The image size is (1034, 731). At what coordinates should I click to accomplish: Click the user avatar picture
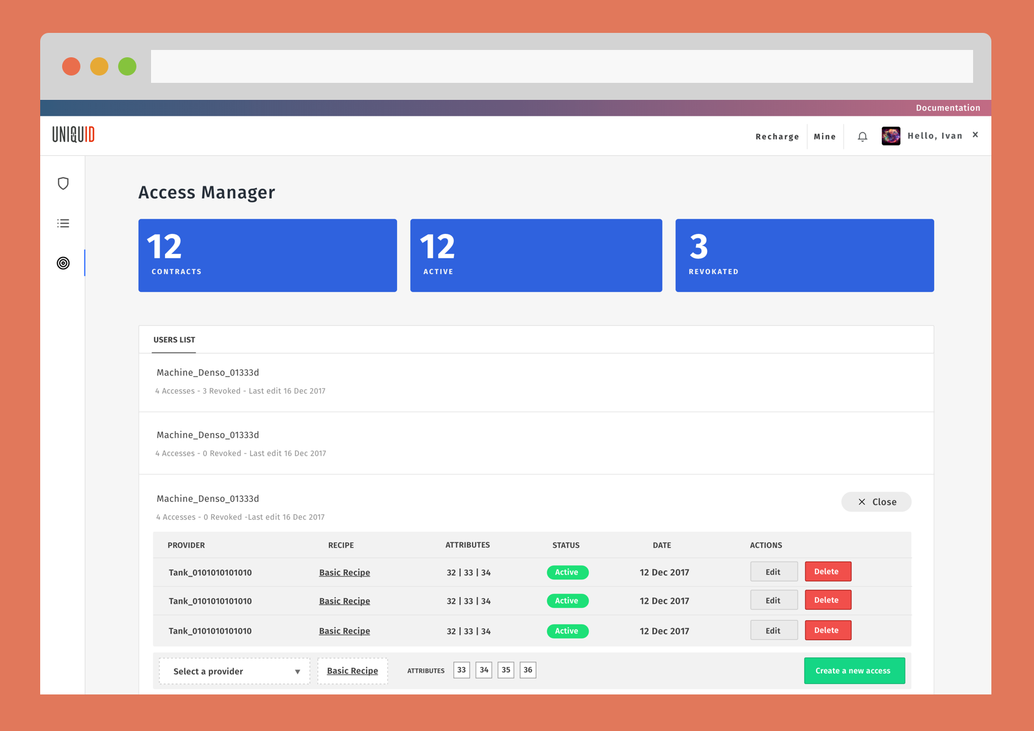pos(891,136)
